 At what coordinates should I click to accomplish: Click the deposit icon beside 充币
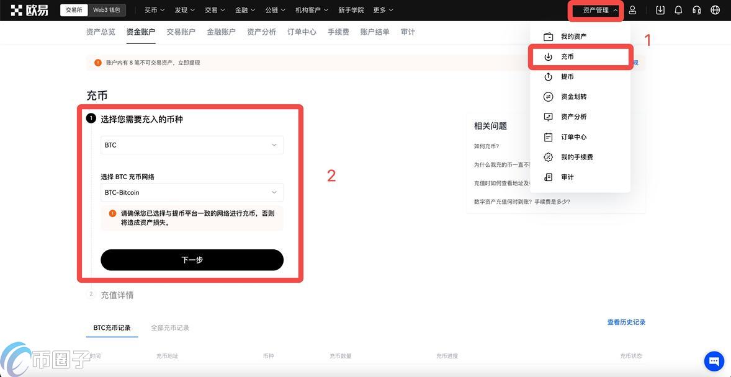[x=549, y=57]
